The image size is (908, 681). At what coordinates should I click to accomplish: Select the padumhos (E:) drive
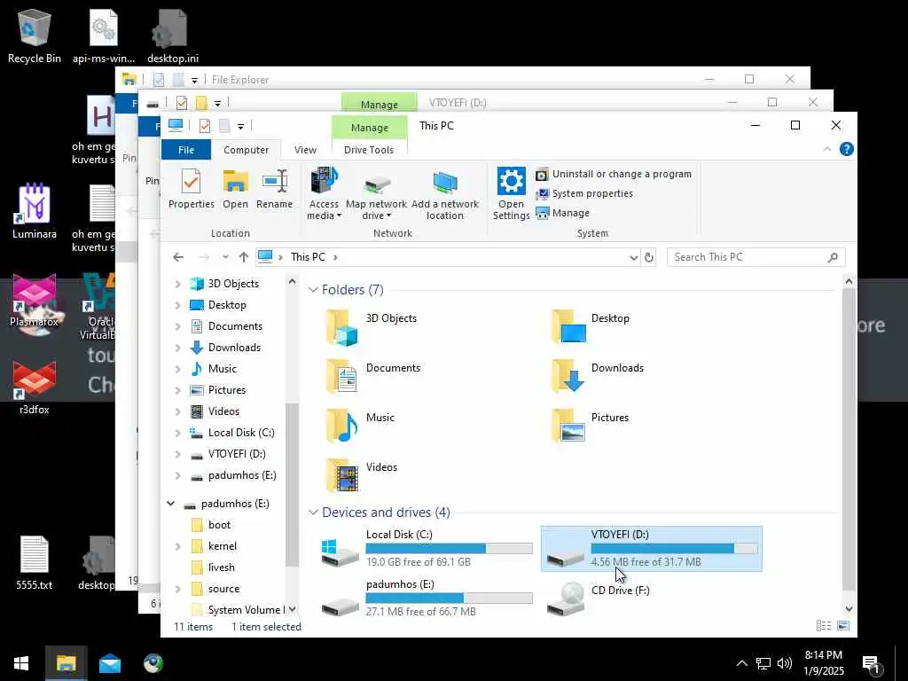click(426, 599)
